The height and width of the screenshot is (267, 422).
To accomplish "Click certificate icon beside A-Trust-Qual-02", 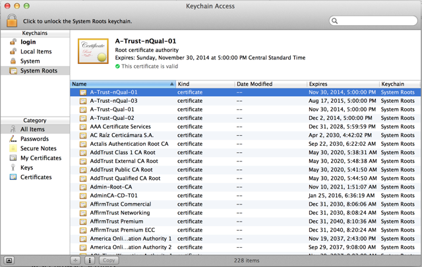I will tap(83, 119).
